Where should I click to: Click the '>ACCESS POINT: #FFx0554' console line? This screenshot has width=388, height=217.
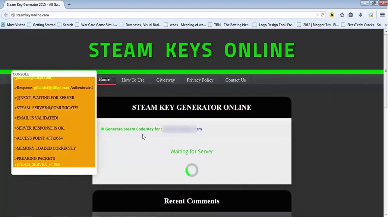[39, 138]
